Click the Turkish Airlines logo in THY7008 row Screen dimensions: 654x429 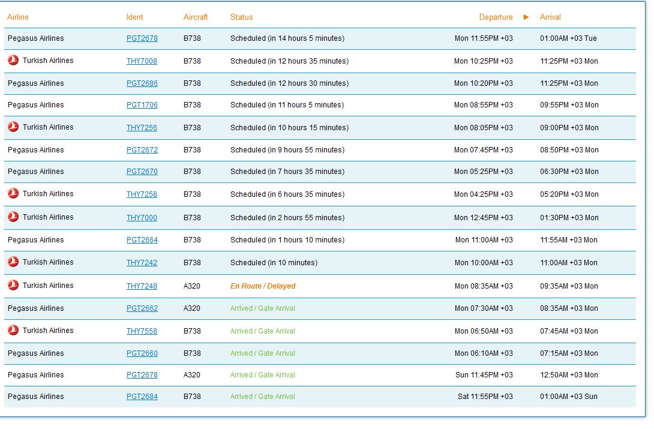pyautogui.click(x=13, y=61)
